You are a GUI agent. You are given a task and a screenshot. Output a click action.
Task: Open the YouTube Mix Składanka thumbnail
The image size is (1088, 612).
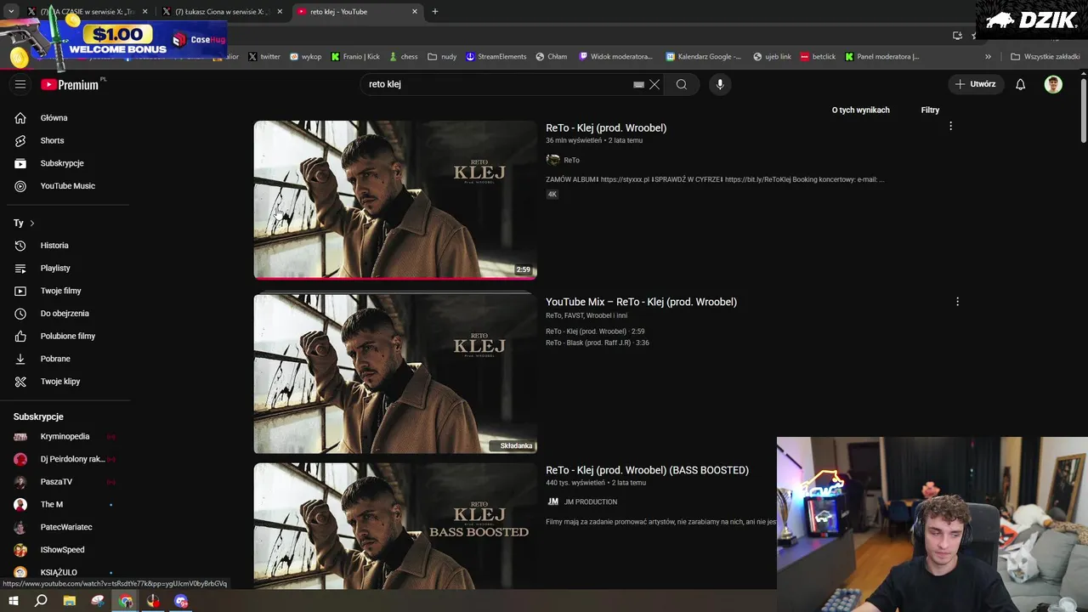tap(395, 374)
